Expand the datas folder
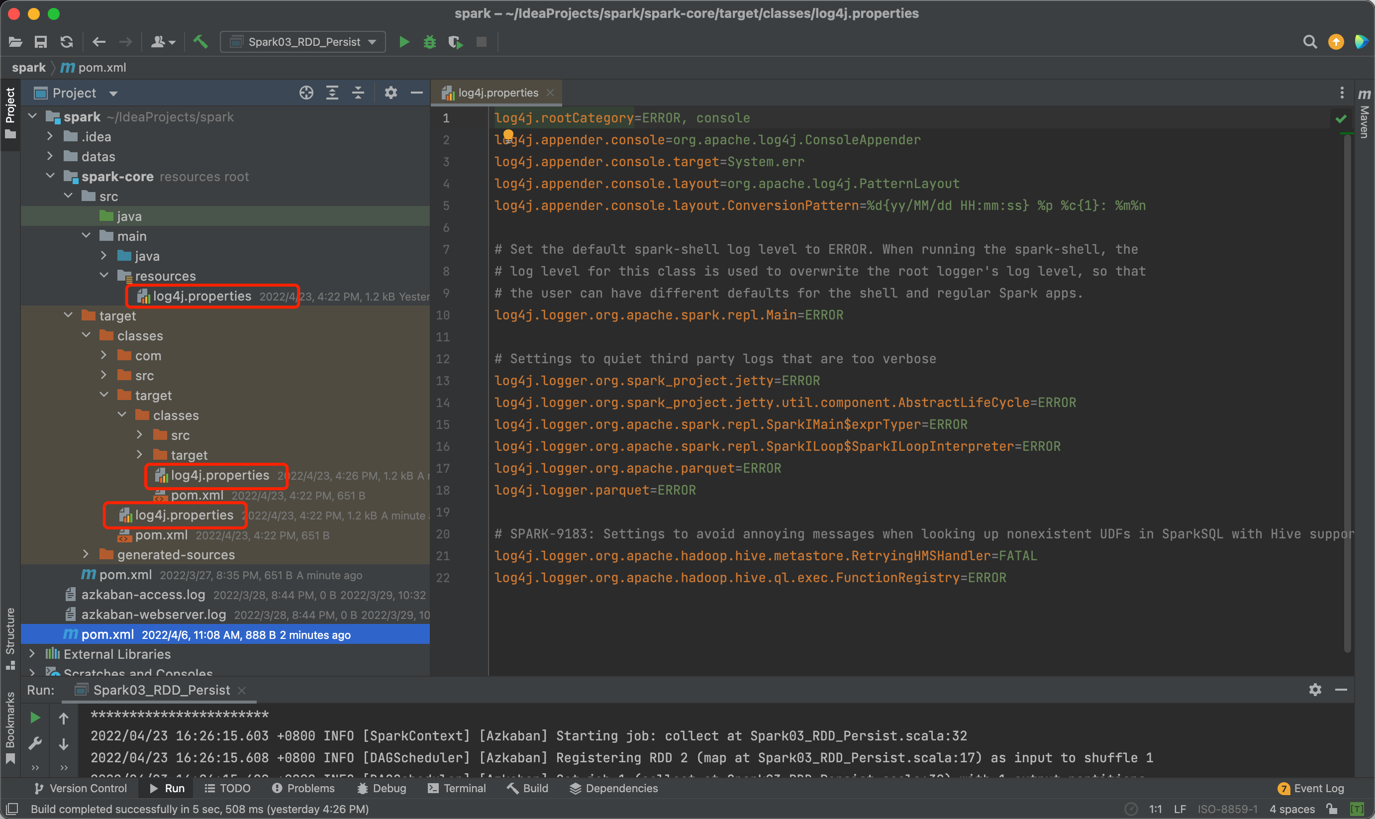 point(50,156)
